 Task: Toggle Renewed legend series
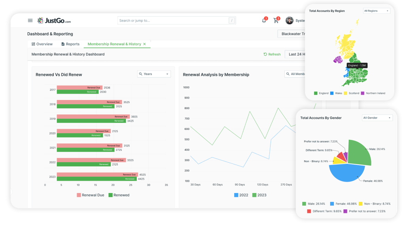click(119, 195)
